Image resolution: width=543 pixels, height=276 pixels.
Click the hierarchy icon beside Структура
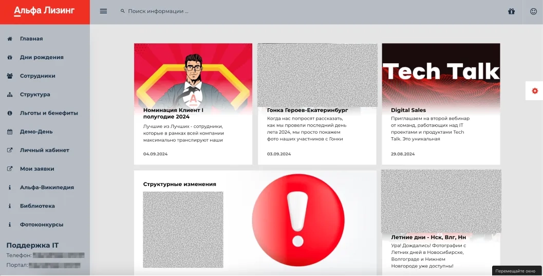[x=10, y=95]
